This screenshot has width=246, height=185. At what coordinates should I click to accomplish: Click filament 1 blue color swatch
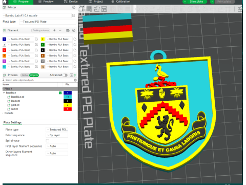coord(4,39)
